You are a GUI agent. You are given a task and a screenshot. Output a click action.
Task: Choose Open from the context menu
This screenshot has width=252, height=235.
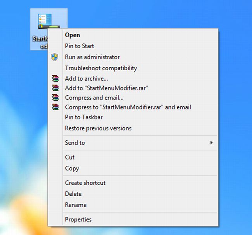pyautogui.click(x=133, y=35)
